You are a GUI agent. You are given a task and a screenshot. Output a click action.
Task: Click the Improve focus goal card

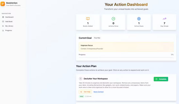[x=126, y=47]
